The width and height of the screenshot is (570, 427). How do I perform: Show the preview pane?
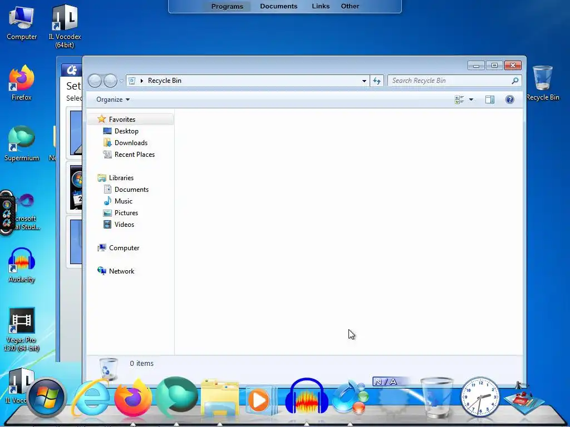(x=490, y=100)
